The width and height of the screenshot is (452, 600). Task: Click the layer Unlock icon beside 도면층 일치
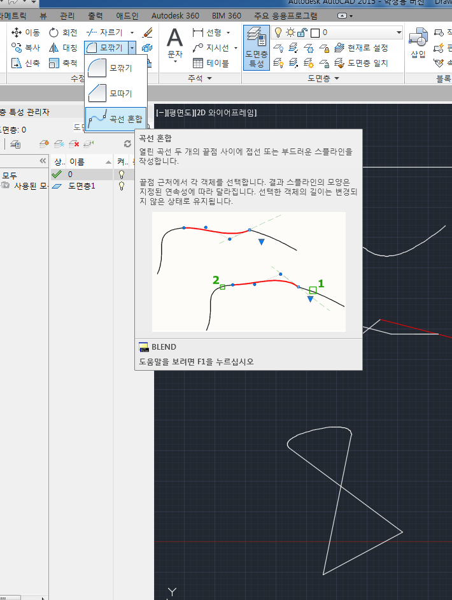(x=324, y=63)
